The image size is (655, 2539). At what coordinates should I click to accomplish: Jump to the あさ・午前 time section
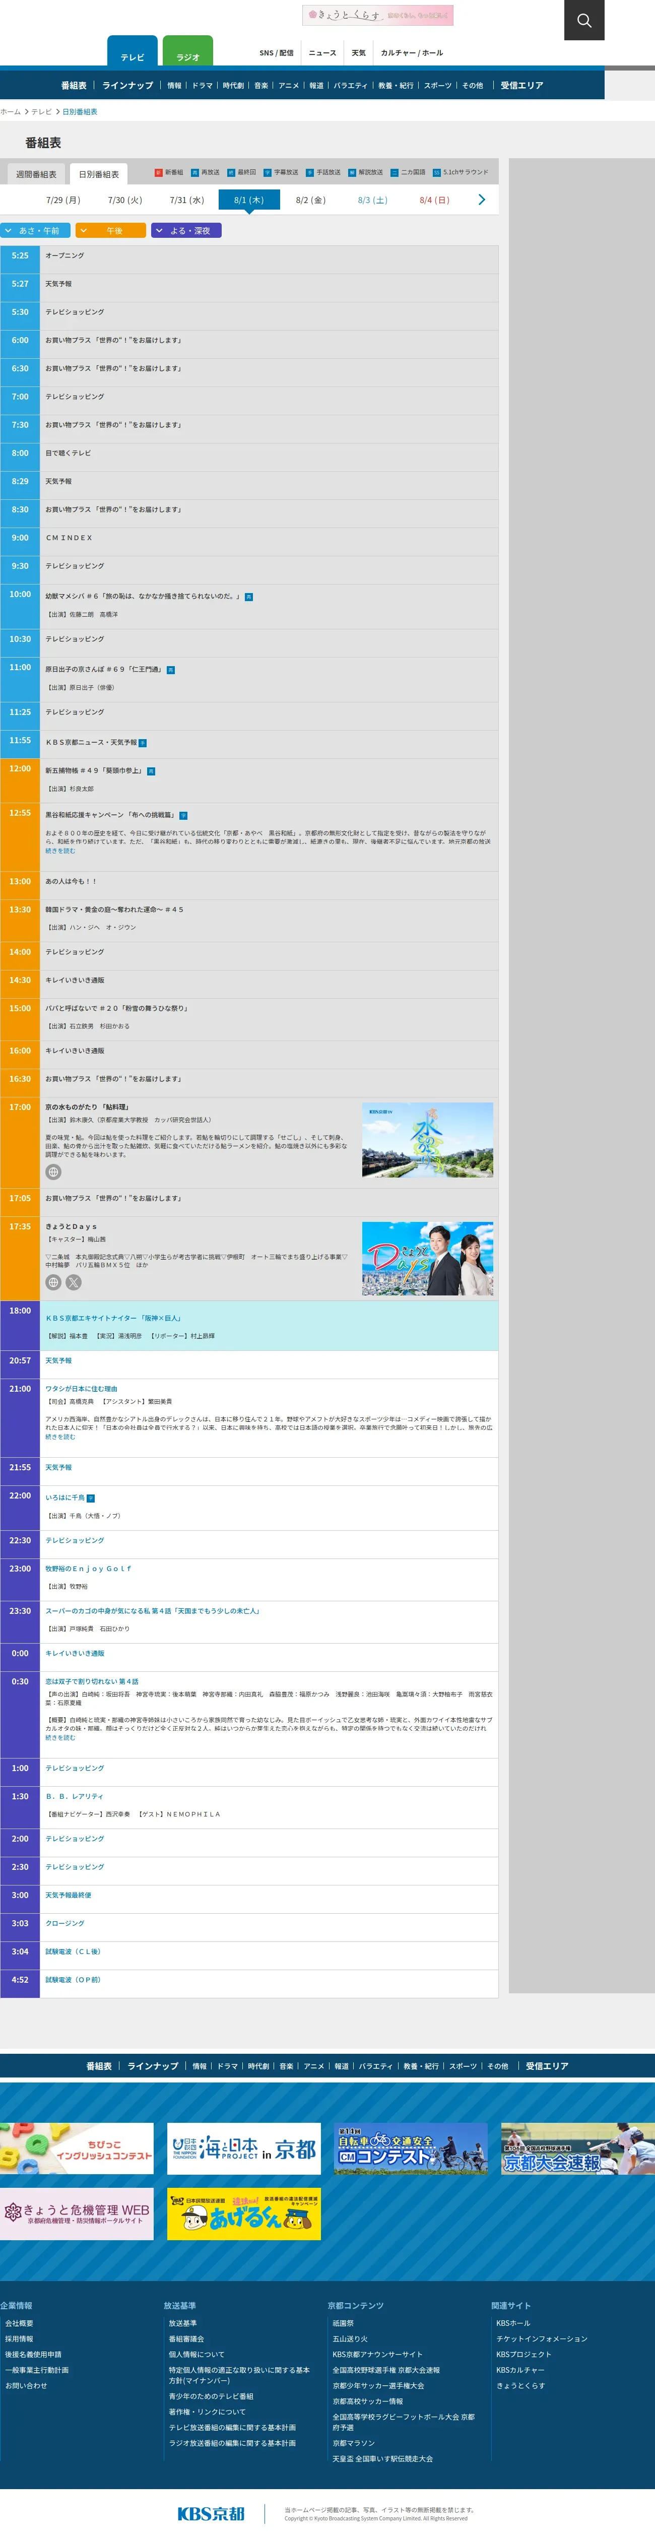35,231
